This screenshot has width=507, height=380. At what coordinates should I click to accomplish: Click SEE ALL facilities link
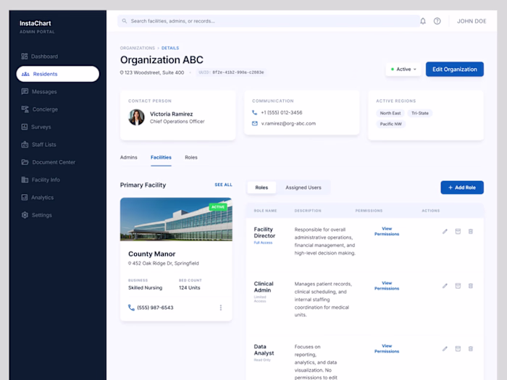click(x=223, y=185)
